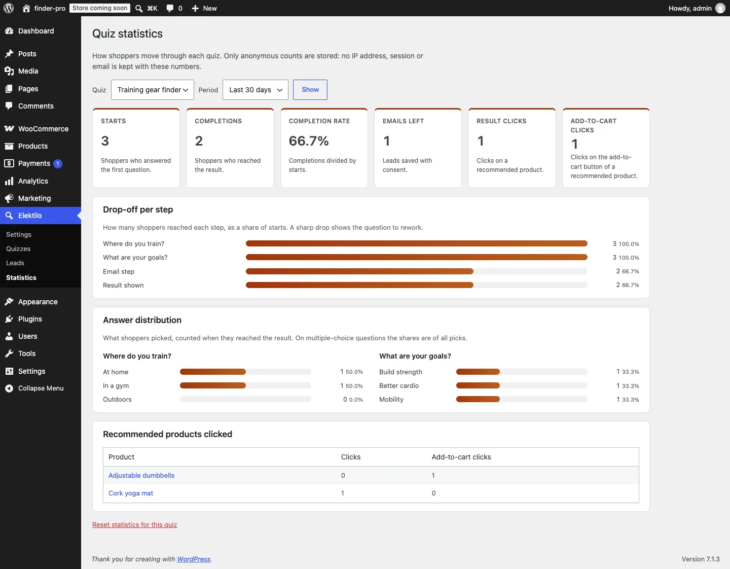Open the Cork yoga mat product link

[131, 493]
